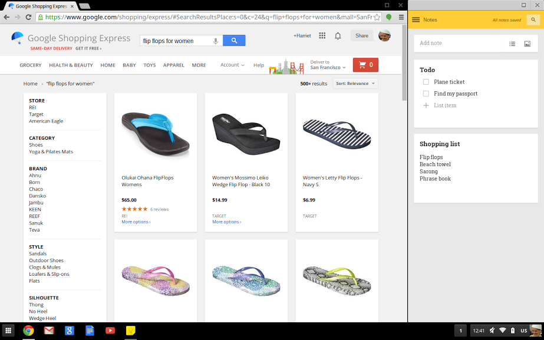Open the Google apps grid icon
544x340 pixels.
[322, 36]
